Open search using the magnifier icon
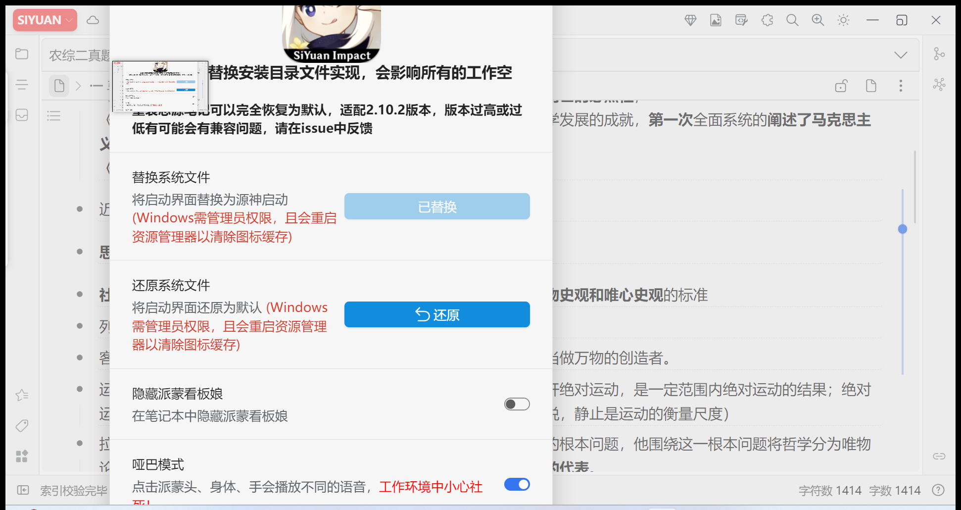Screen dimensions: 961x510 click(x=792, y=20)
